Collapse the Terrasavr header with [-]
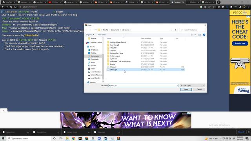This screenshot has width=251, height=141. (x=3, y=12)
